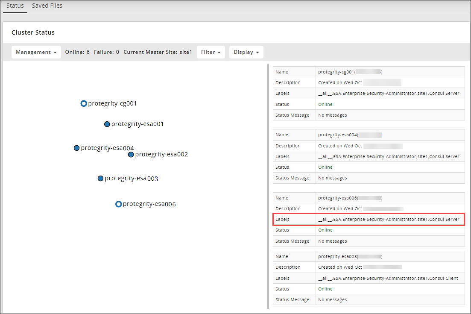Click the protegrity-cg001 node label text
Image resolution: width=471 pixels, height=314 pixels.
112,103
